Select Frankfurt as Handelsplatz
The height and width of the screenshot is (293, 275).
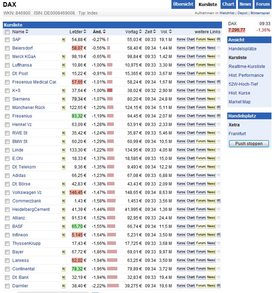(237, 134)
